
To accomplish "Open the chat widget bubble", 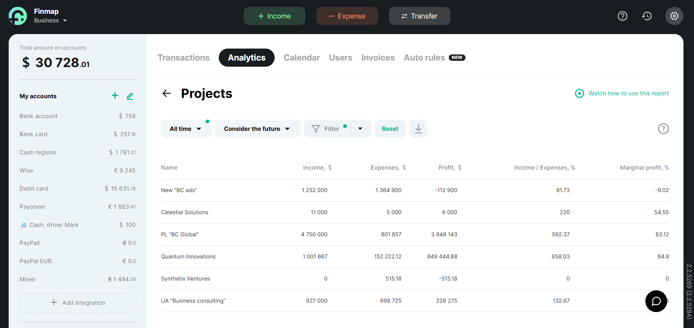I will [656, 301].
